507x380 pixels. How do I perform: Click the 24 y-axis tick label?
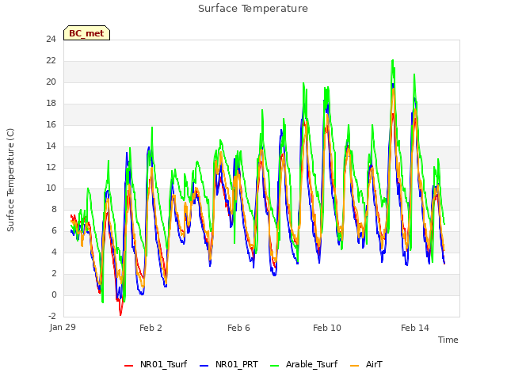point(51,40)
